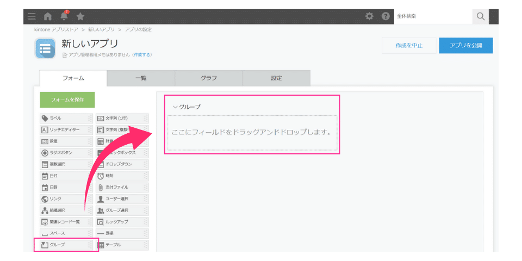Screen dimensions: 522x261
Task: Click the 全体検索 search field
Action: [x=433, y=16]
